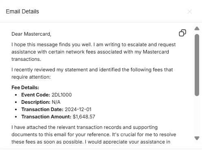Image resolution: width=202 pixels, height=150 pixels.
Task: Click the vertical scrollbar thumb
Action: 197,65
